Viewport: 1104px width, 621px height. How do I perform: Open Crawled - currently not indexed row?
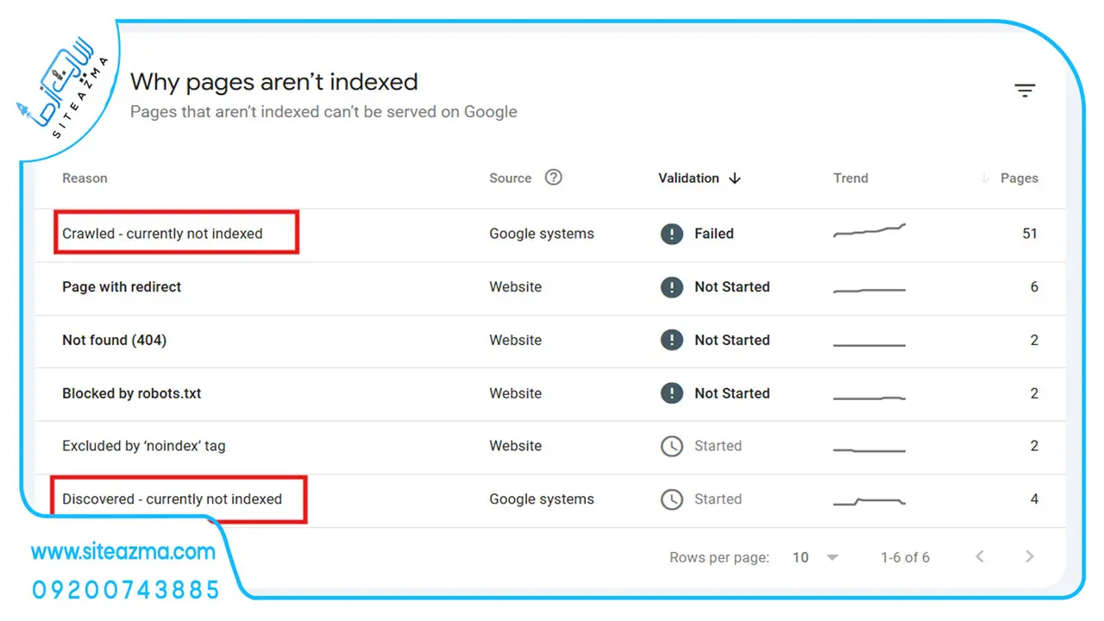click(x=550, y=234)
